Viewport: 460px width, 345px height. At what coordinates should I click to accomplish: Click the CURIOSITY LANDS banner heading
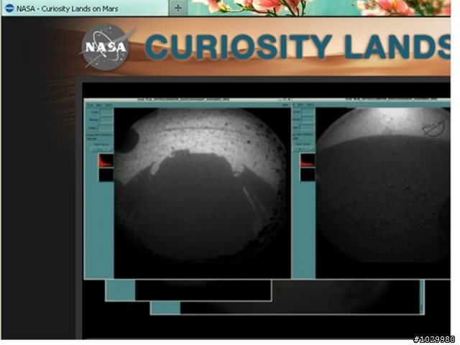click(298, 46)
